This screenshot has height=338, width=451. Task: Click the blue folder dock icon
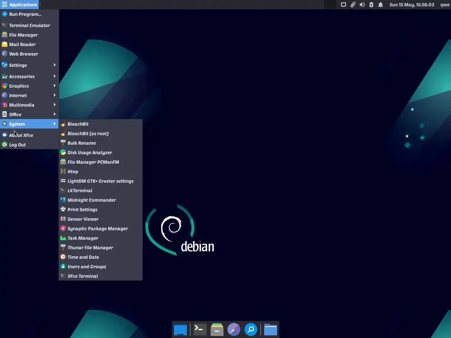coord(271,330)
